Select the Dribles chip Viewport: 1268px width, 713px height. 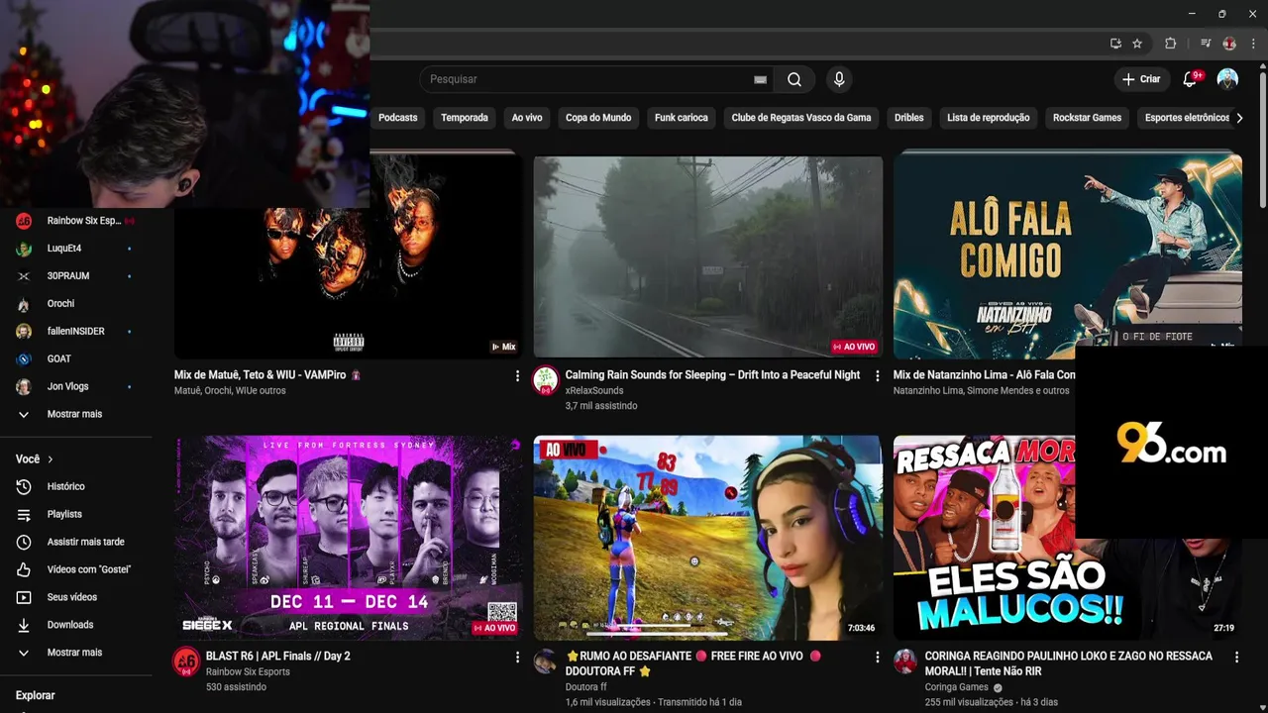[908, 118]
